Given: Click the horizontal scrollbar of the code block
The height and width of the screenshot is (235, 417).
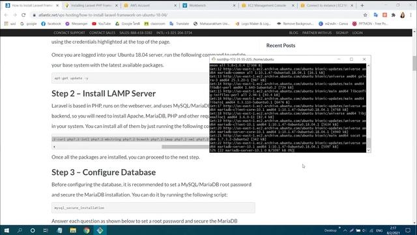Looking at the screenshot, I should pos(185,147).
